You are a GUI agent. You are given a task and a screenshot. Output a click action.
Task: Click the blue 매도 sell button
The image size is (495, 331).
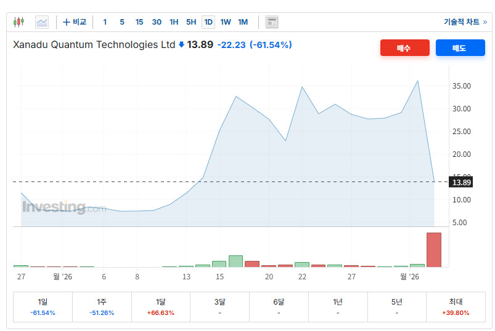point(460,48)
